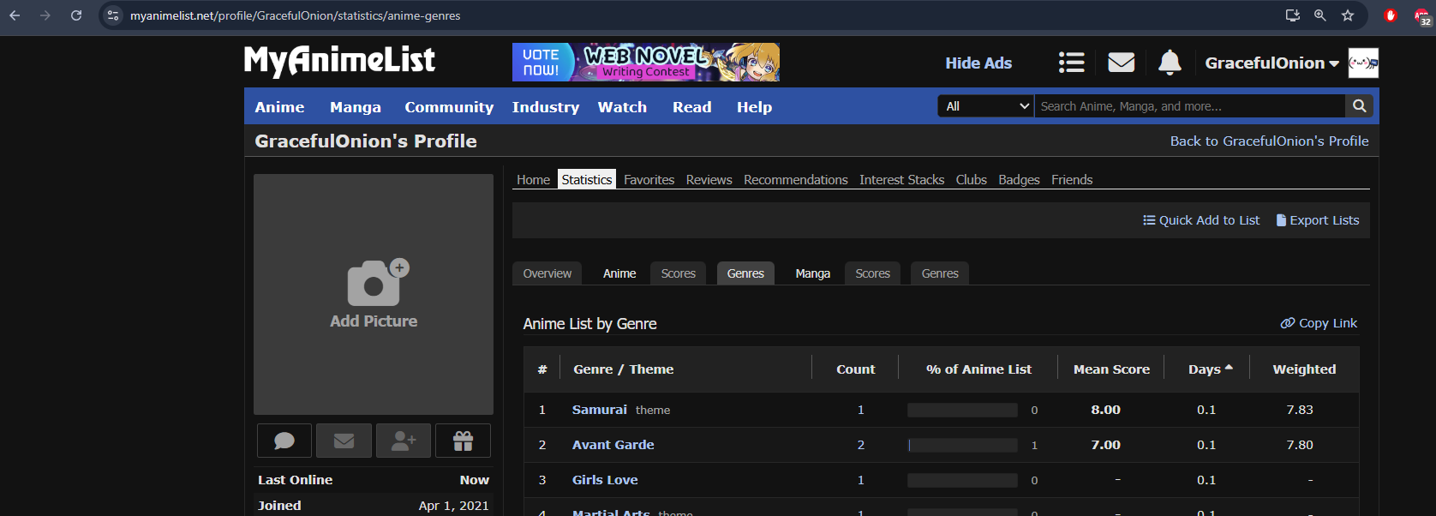This screenshot has width=1436, height=516.
Task: Open the Girls Love genre link
Action: [605, 480]
